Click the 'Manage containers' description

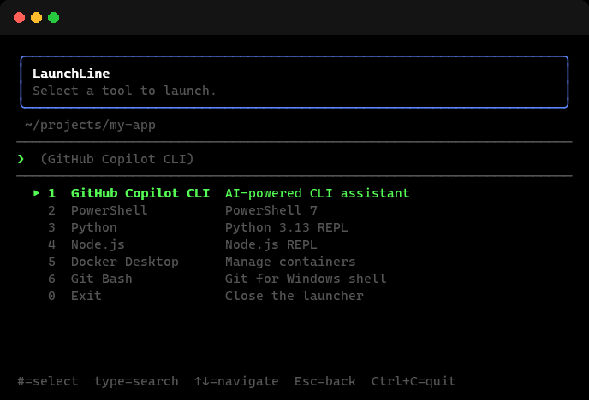290,262
